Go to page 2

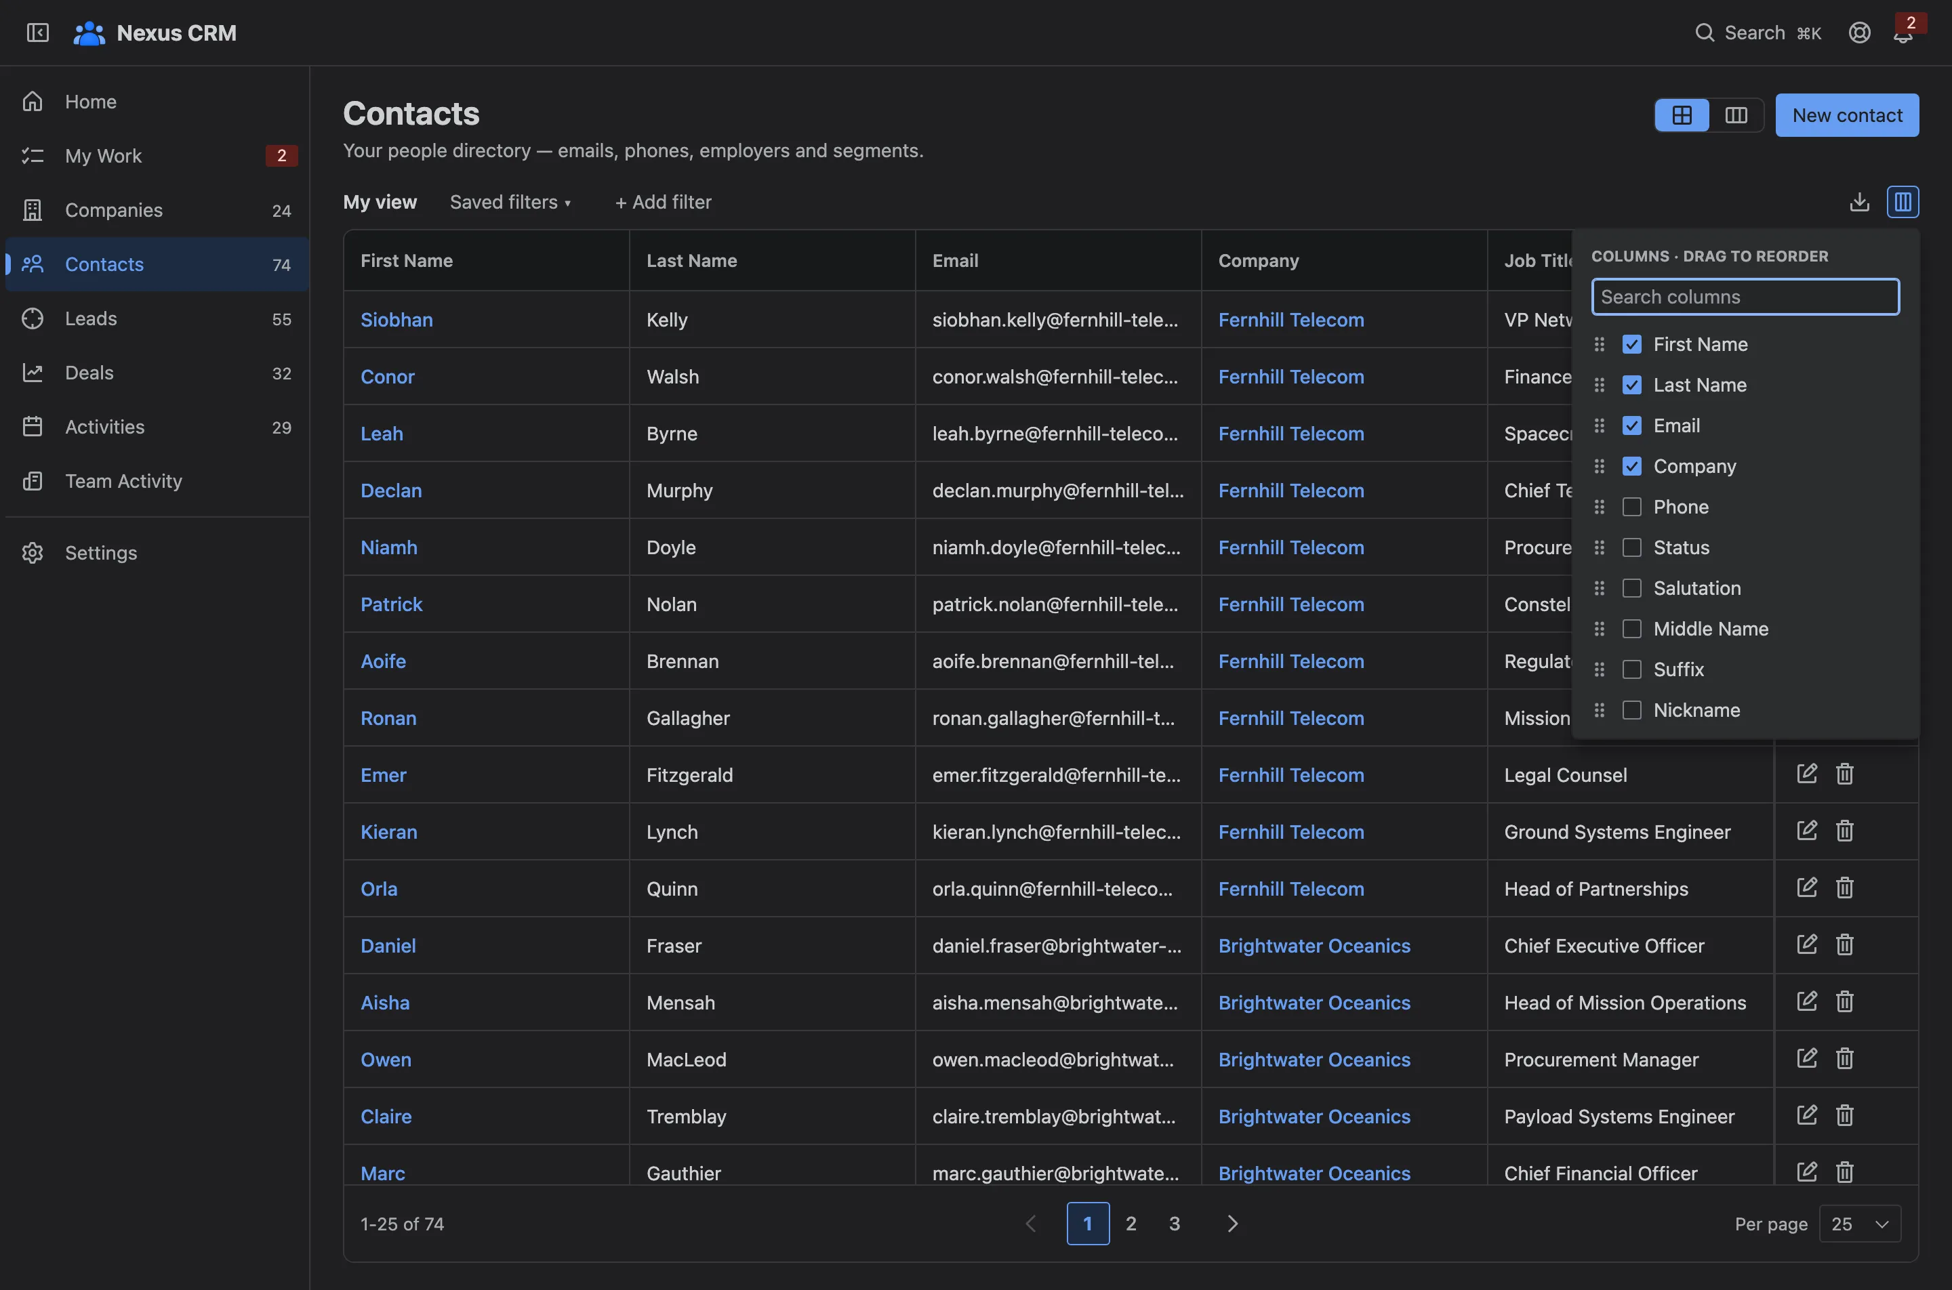pos(1131,1224)
